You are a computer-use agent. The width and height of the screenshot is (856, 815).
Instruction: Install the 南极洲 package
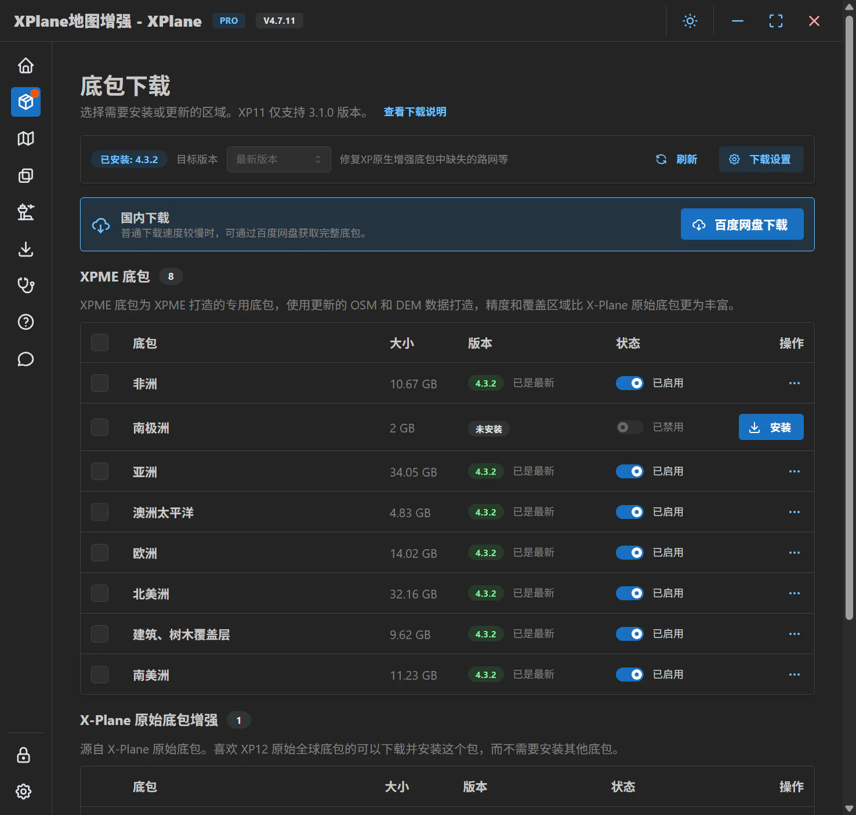point(771,427)
